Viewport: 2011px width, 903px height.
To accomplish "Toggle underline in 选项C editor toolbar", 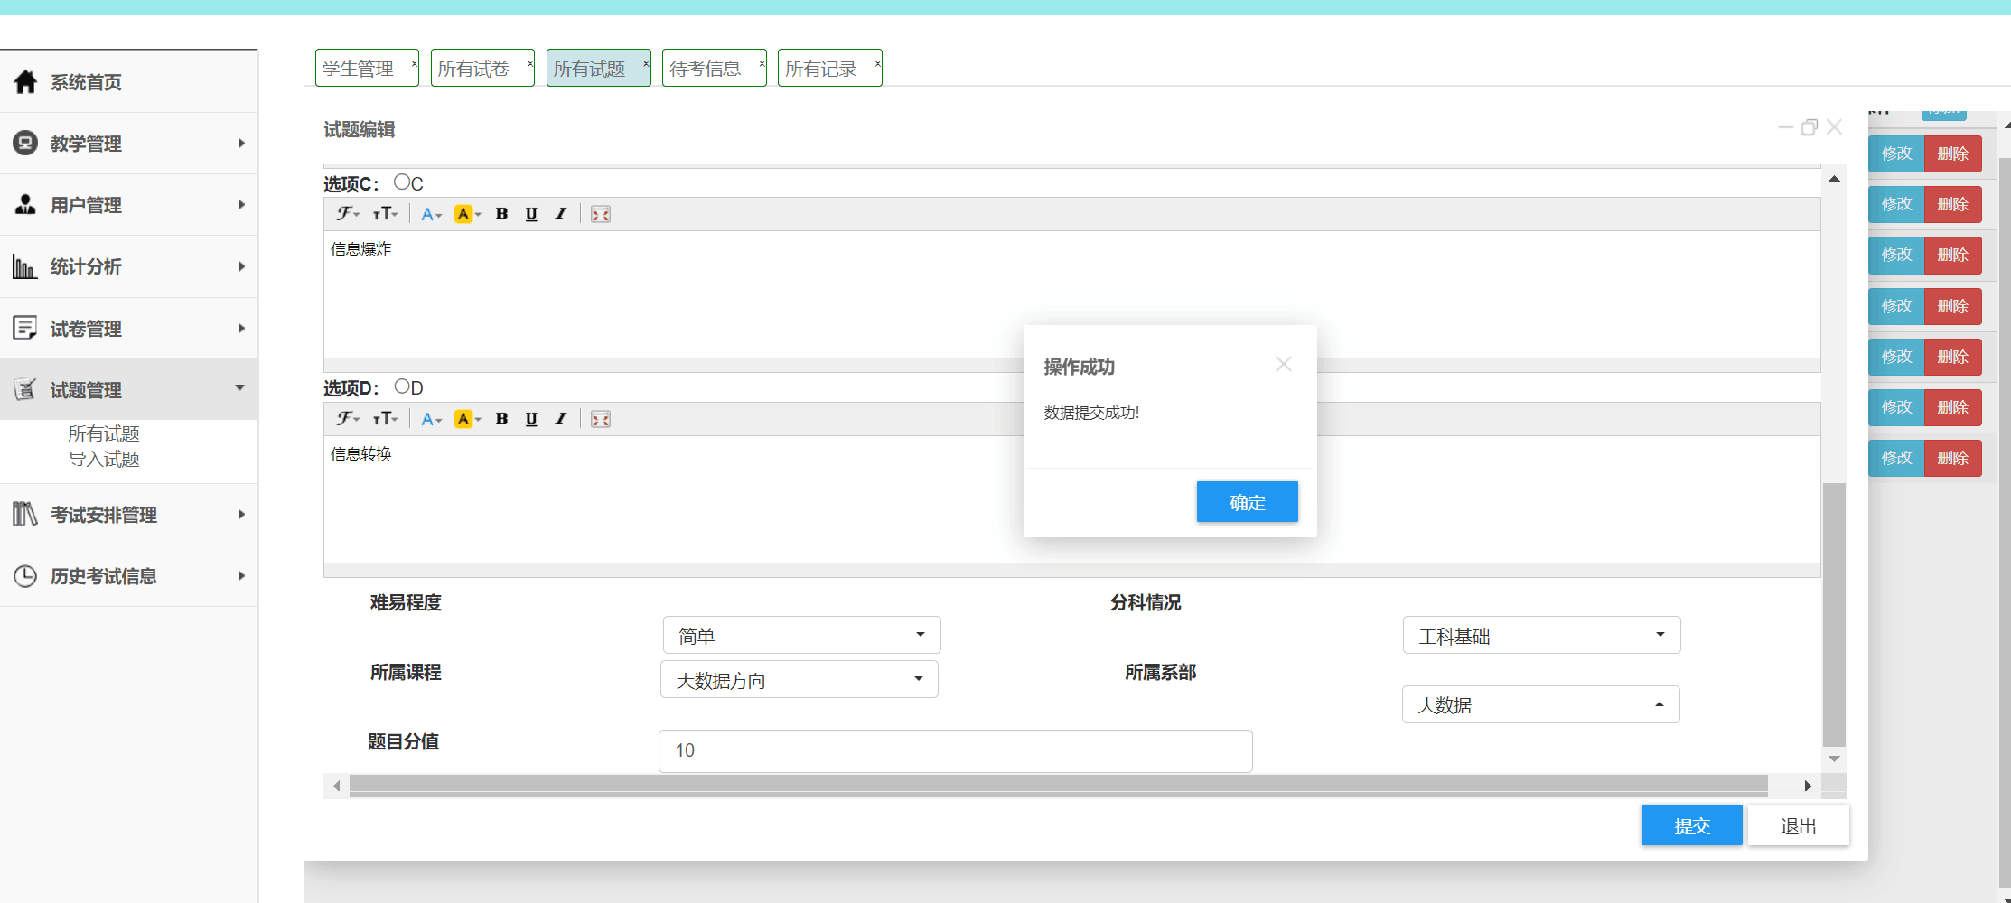I will 531,214.
